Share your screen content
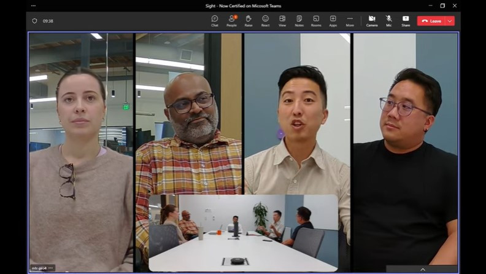Screen dimensions: 486x274 406,20
